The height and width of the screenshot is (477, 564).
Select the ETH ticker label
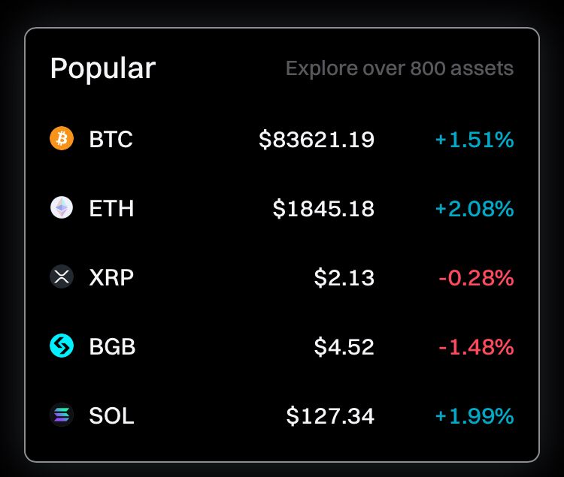[x=111, y=208]
